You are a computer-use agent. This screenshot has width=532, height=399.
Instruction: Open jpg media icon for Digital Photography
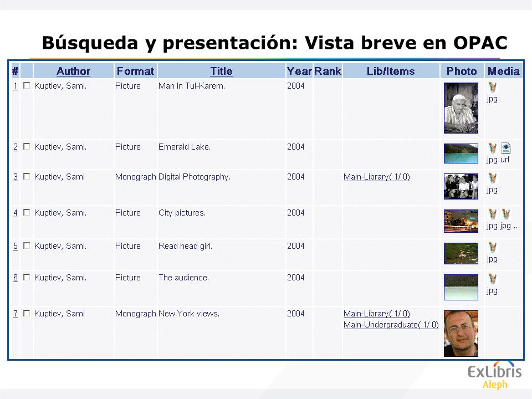[x=492, y=178]
